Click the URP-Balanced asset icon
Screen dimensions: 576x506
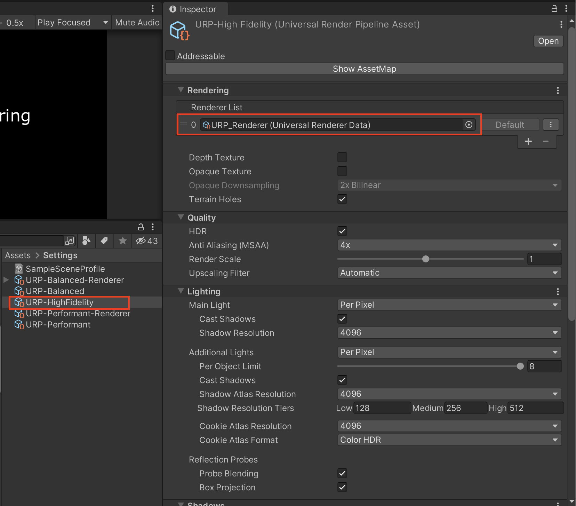point(19,291)
